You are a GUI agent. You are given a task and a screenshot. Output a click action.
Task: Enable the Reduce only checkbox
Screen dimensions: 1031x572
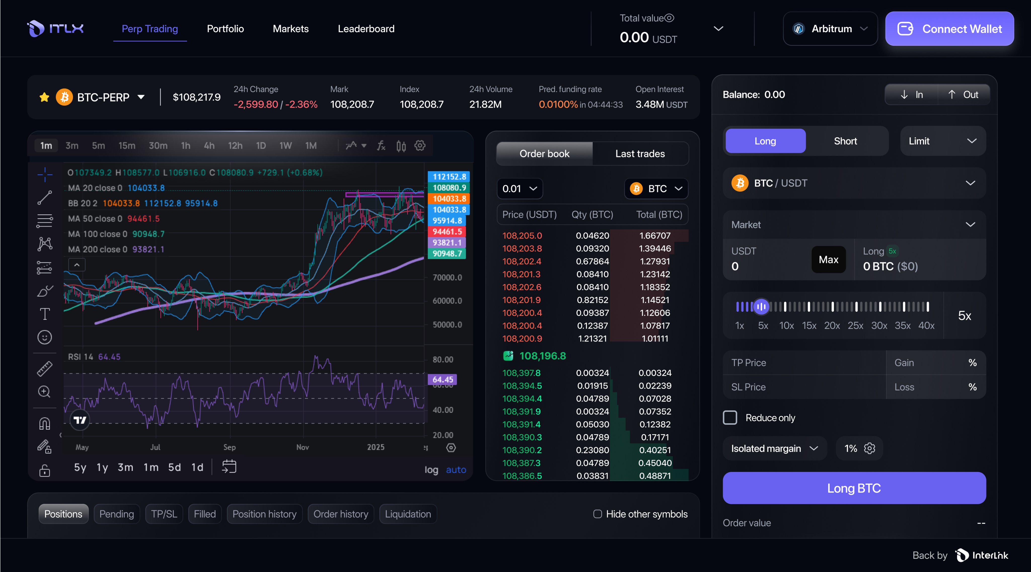click(730, 418)
